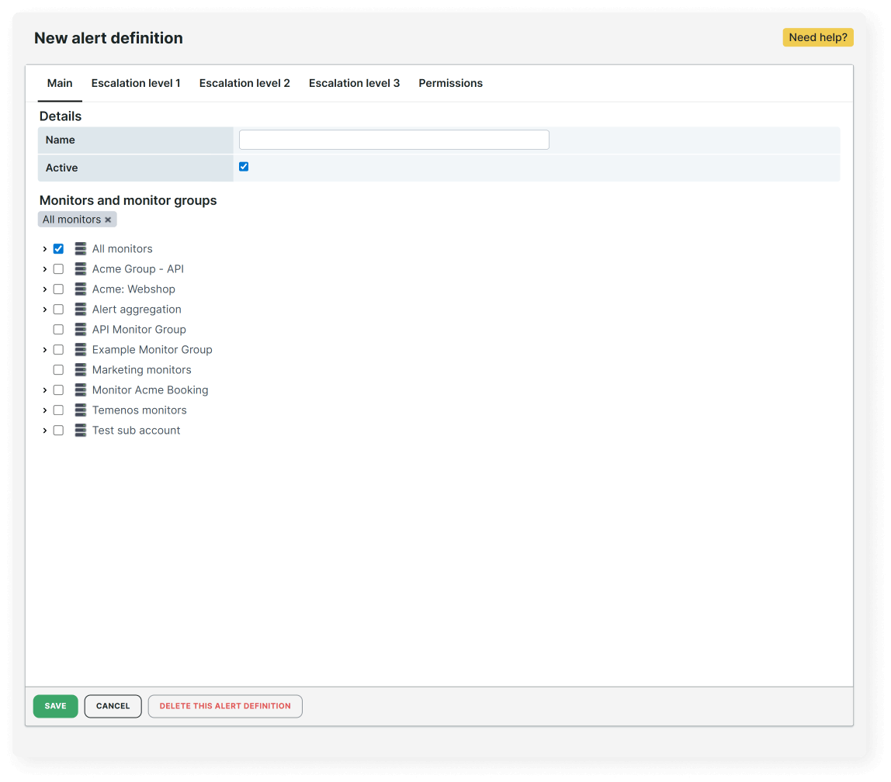Click inside the Name input field
The height and width of the screenshot is (782, 891).
coord(393,139)
